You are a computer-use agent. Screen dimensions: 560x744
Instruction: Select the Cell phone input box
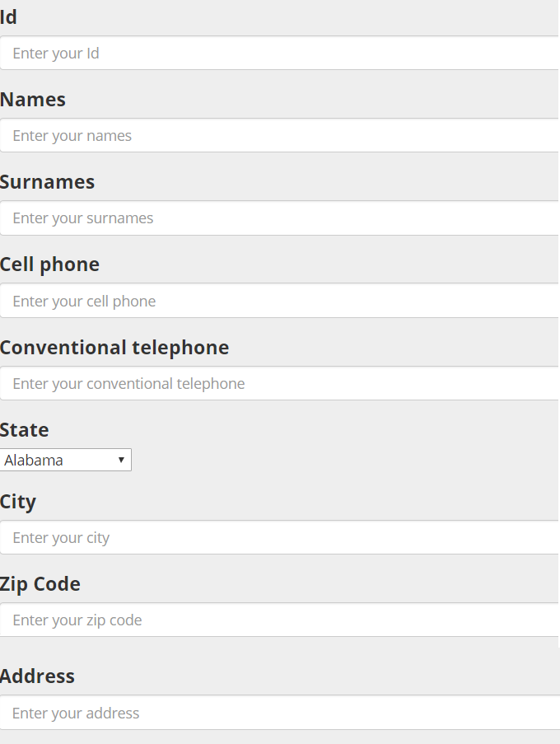tap(280, 301)
